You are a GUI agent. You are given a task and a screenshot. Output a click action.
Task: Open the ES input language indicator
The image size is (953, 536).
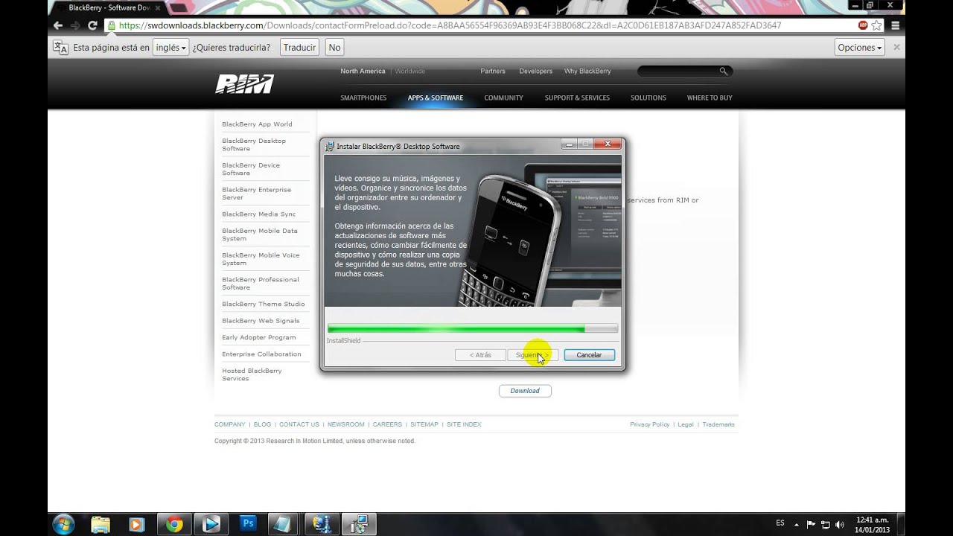[780, 523]
